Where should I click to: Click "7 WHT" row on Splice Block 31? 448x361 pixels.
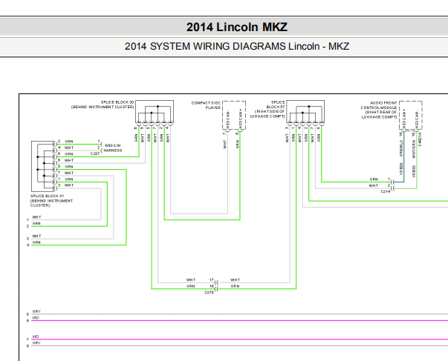click(x=65, y=173)
